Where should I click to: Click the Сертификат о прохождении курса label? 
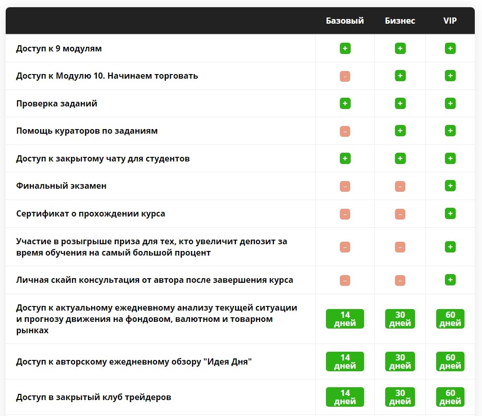[91, 213]
